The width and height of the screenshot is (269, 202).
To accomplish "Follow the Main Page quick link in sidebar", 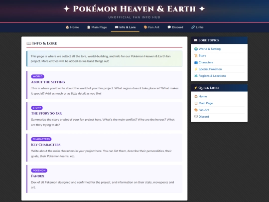I will pos(206,103).
